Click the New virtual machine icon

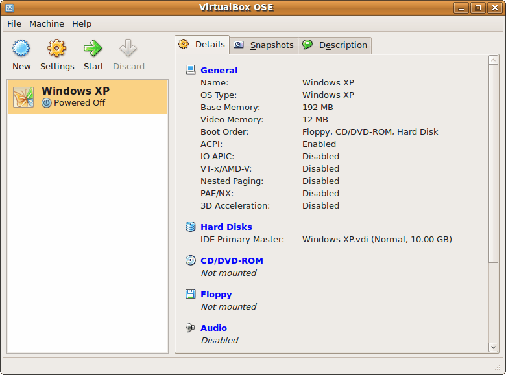pos(21,49)
